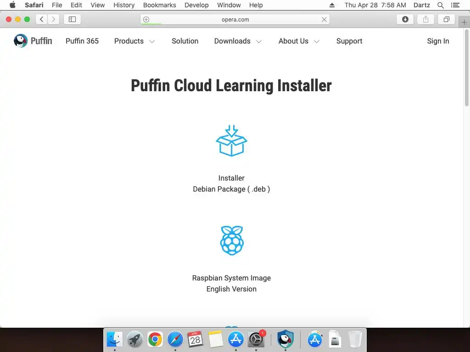Image resolution: width=470 pixels, height=352 pixels.
Task: Open Calendar from the dock
Action: click(195, 340)
